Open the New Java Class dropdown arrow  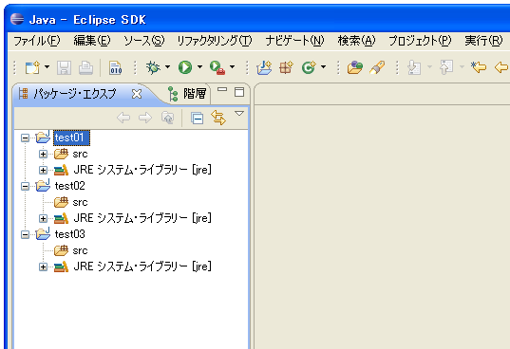coord(323,67)
